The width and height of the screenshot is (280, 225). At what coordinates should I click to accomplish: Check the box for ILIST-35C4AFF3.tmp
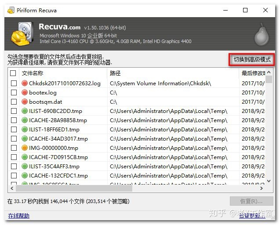pos(14,166)
